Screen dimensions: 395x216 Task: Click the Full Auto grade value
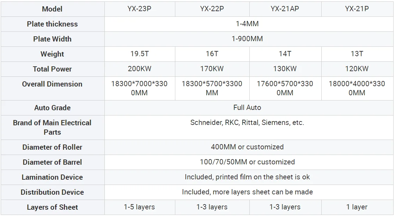(x=247, y=107)
